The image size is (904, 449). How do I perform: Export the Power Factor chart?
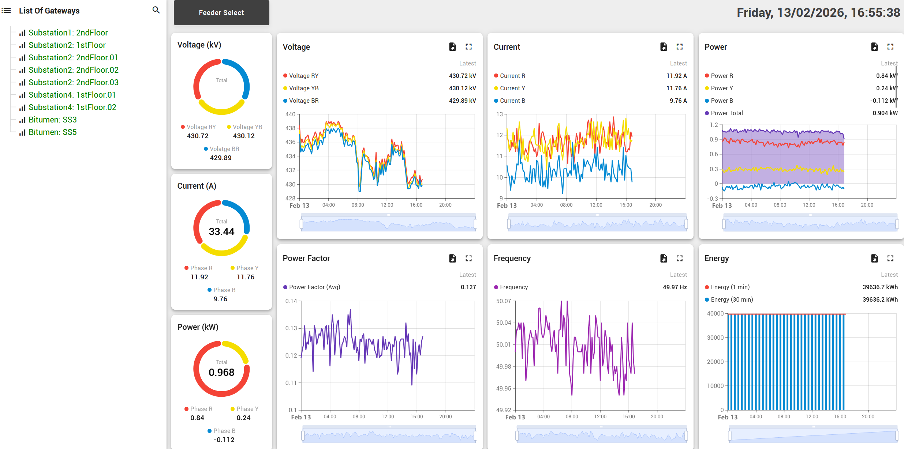pyautogui.click(x=452, y=258)
